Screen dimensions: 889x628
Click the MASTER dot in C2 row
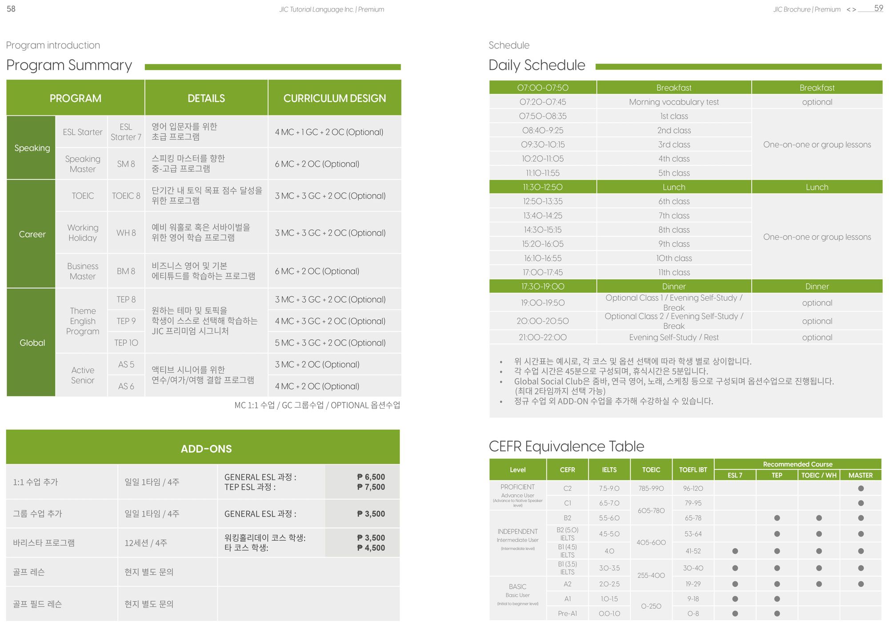pyautogui.click(x=861, y=488)
